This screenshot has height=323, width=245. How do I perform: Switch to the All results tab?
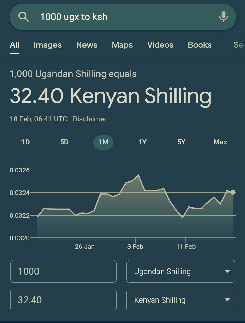click(14, 45)
